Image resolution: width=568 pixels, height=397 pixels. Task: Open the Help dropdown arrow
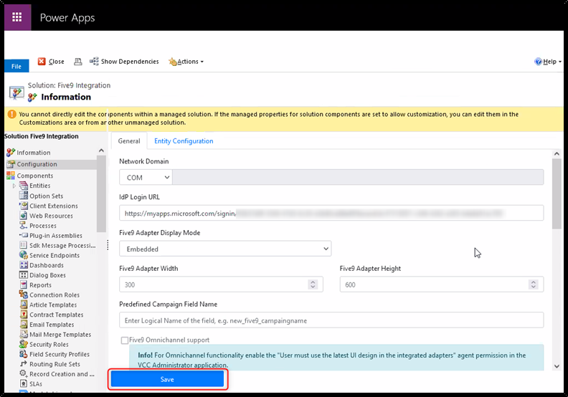[x=560, y=62]
